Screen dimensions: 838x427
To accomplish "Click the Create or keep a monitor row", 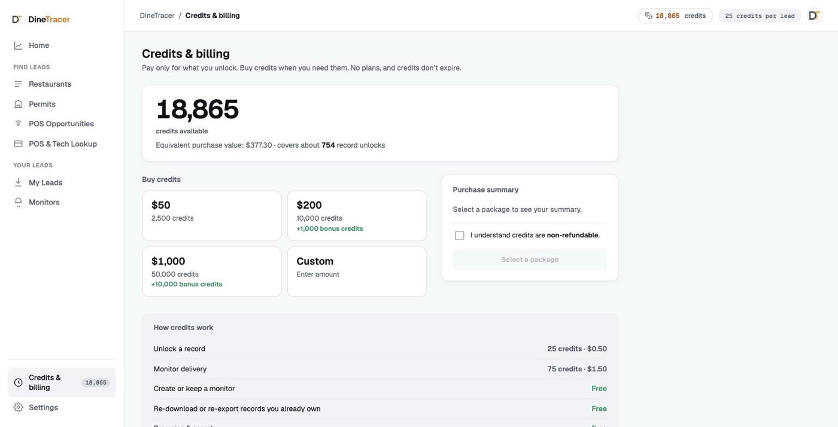I will [x=380, y=389].
